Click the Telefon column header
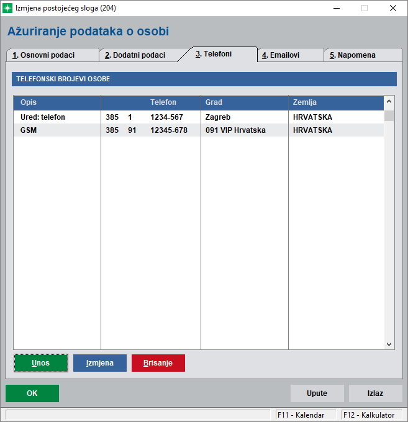This screenshot has width=408, height=422. click(x=151, y=102)
